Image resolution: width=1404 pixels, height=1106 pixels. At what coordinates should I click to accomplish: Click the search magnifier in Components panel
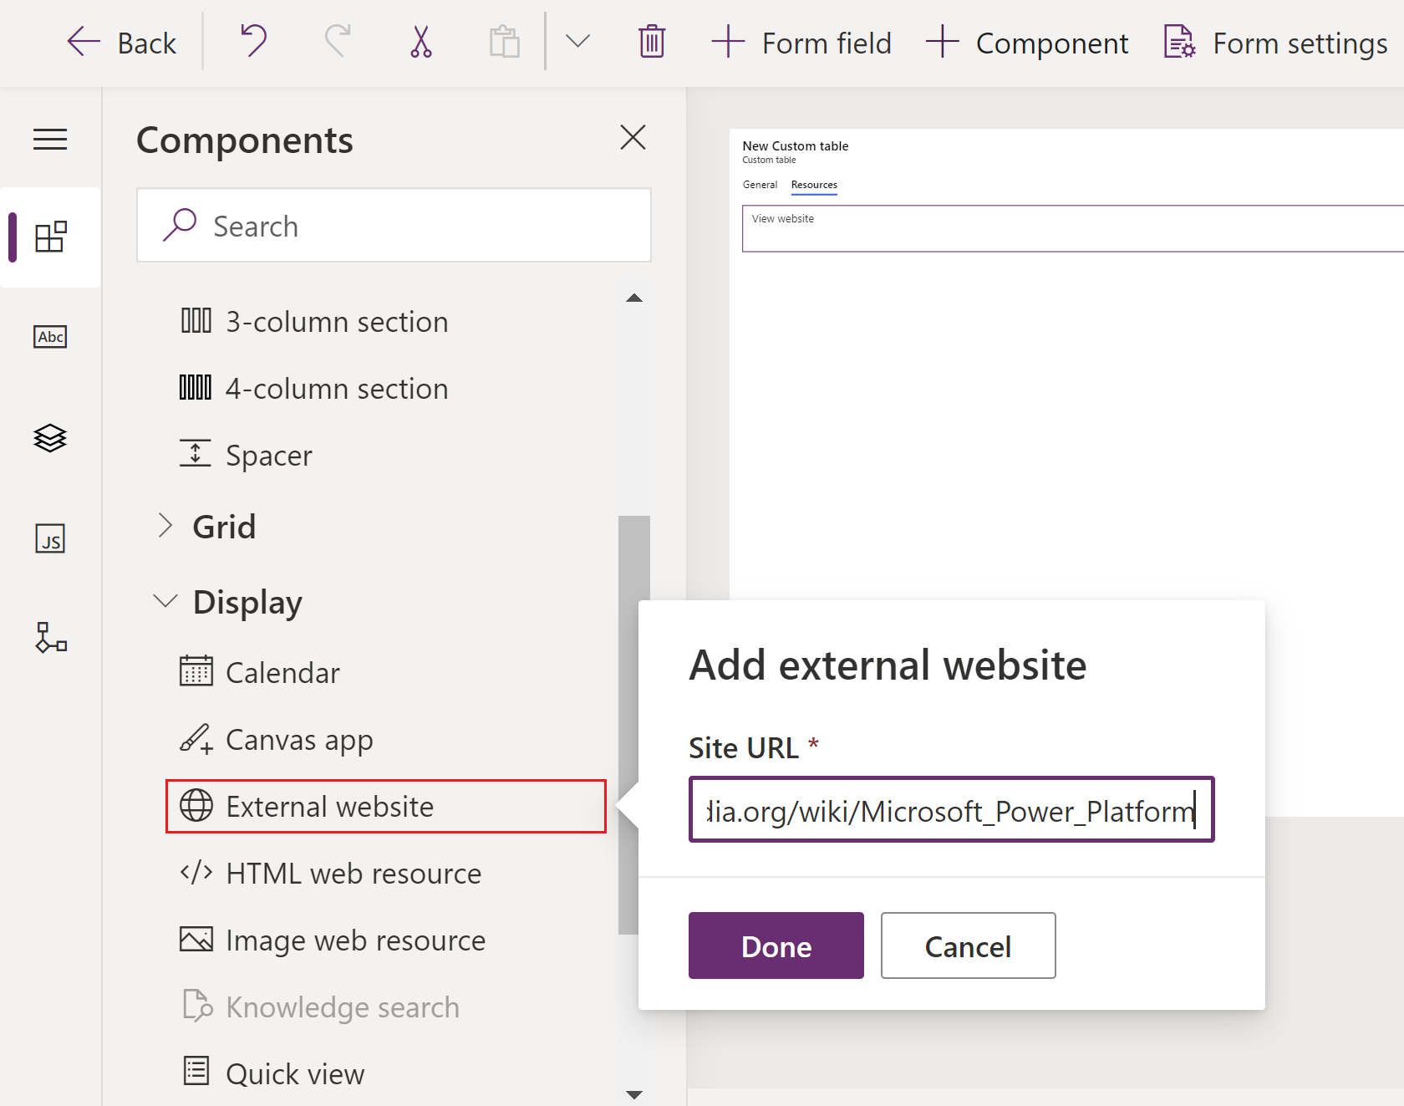pyautogui.click(x=180, y=225)
